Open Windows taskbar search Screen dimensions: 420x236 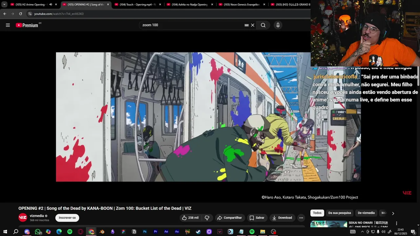pyautogui.click(x=16, y=232)
